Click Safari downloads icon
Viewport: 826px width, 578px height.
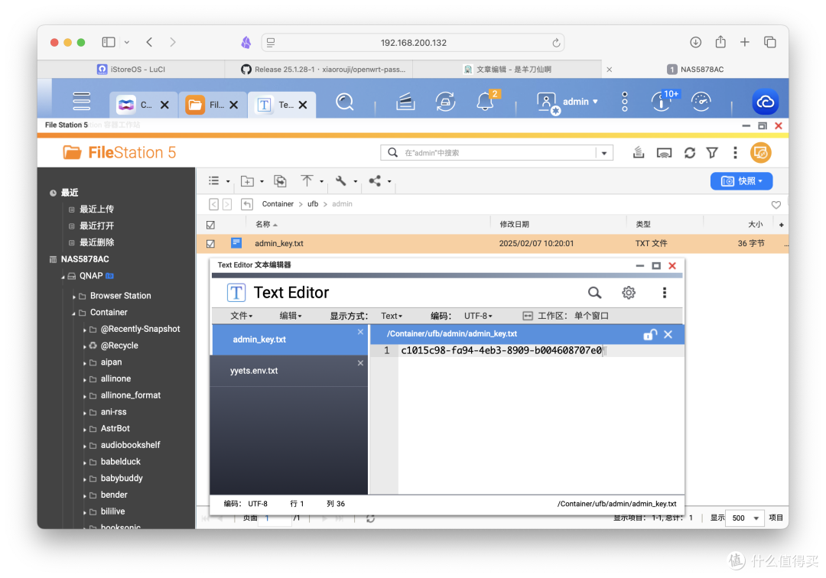click(x=695, y=42)
